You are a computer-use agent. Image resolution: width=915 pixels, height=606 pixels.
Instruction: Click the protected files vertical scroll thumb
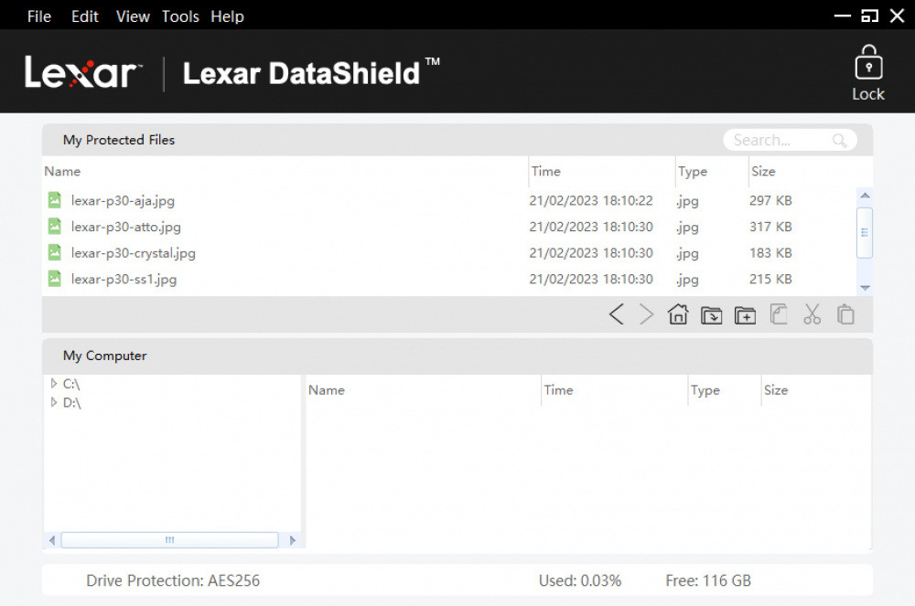coord(865,232)
